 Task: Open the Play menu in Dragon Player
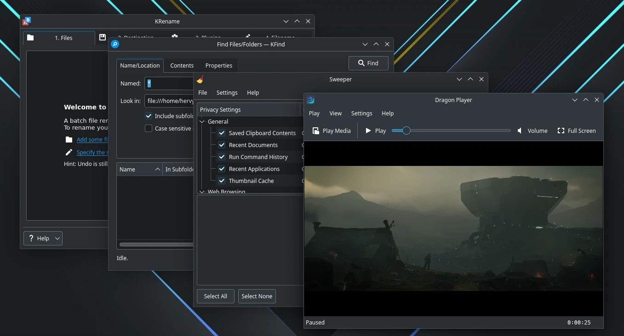315,113
